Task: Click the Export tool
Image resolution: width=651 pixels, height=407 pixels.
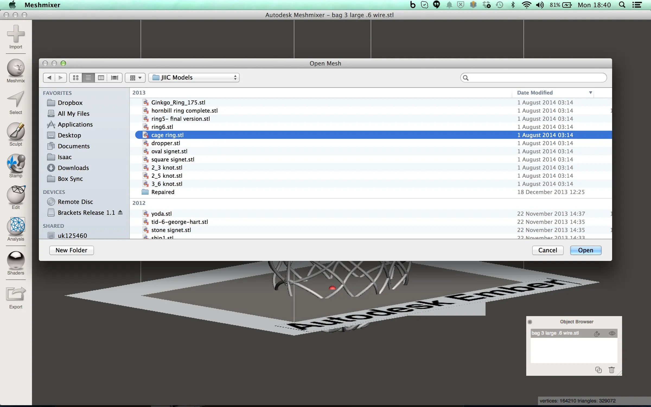Action: (16, 298)
